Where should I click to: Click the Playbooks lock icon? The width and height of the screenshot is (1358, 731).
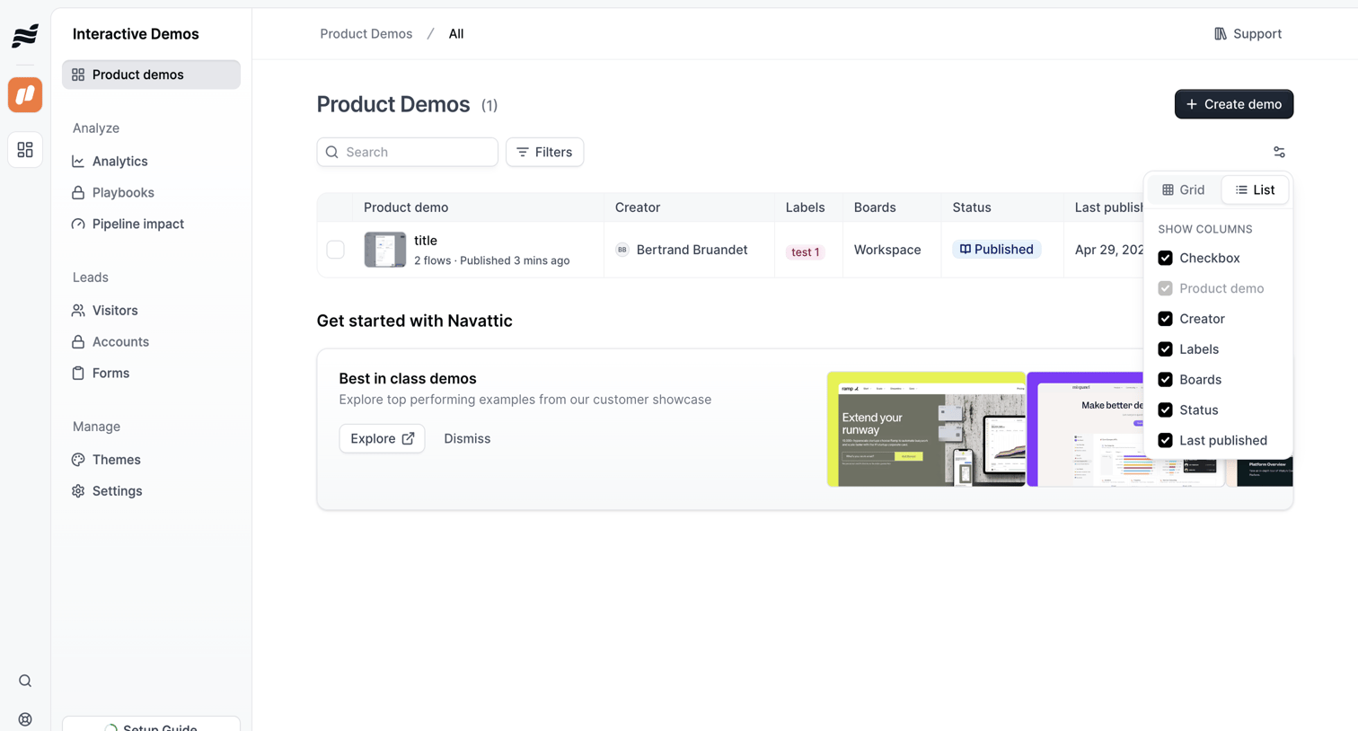(78, 193)
